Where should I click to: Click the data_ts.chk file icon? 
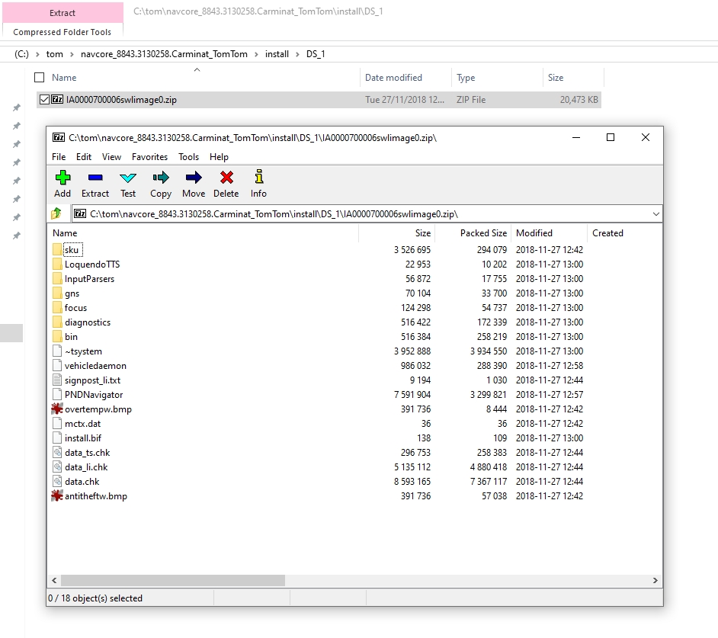click(x=57, y=453)
